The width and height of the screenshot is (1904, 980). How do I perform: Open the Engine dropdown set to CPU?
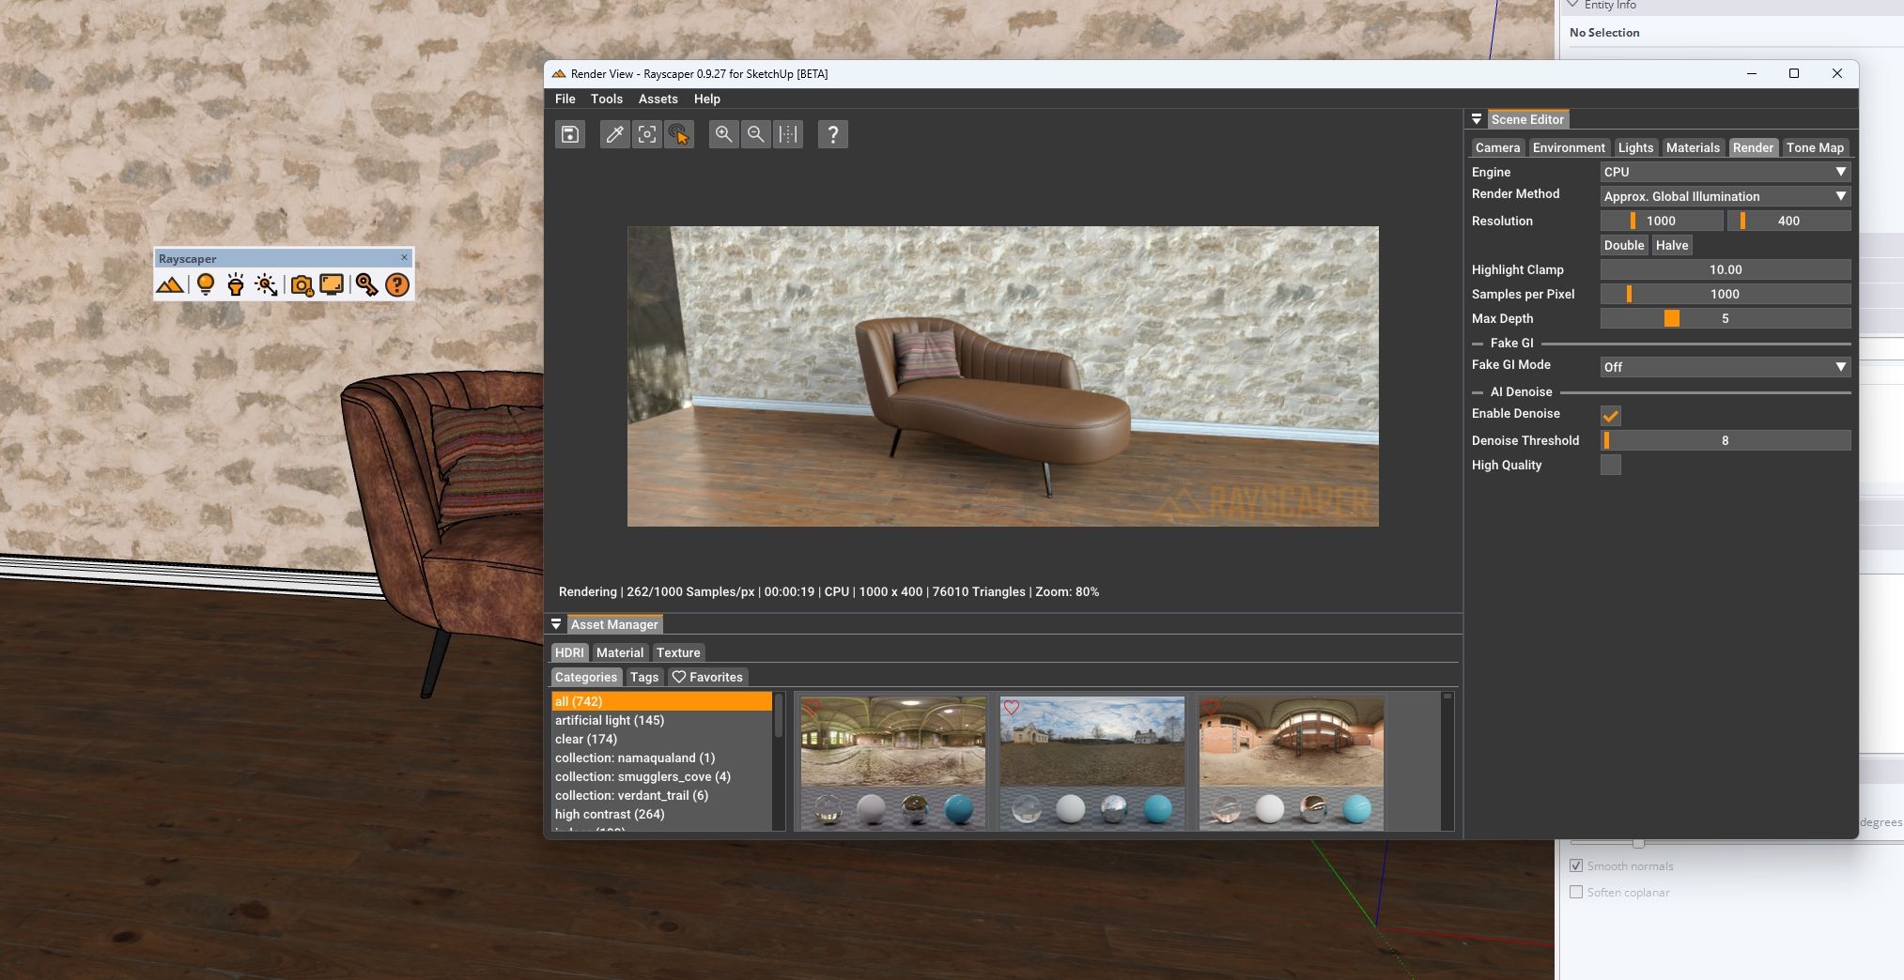coord(1725,172)
